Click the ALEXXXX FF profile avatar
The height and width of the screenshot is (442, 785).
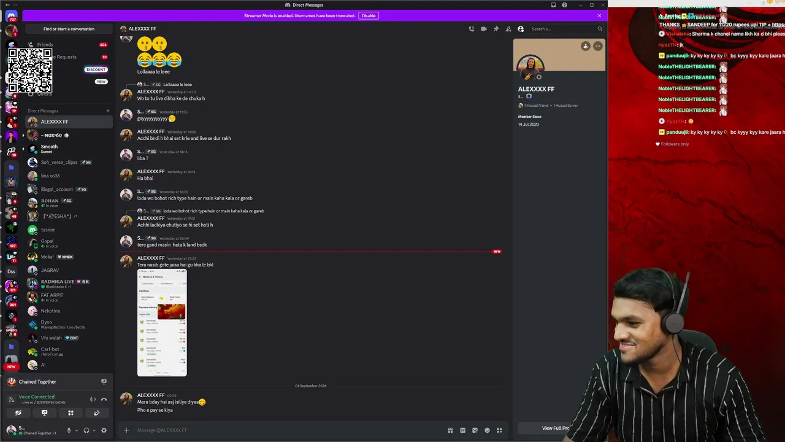pos(530,68)
